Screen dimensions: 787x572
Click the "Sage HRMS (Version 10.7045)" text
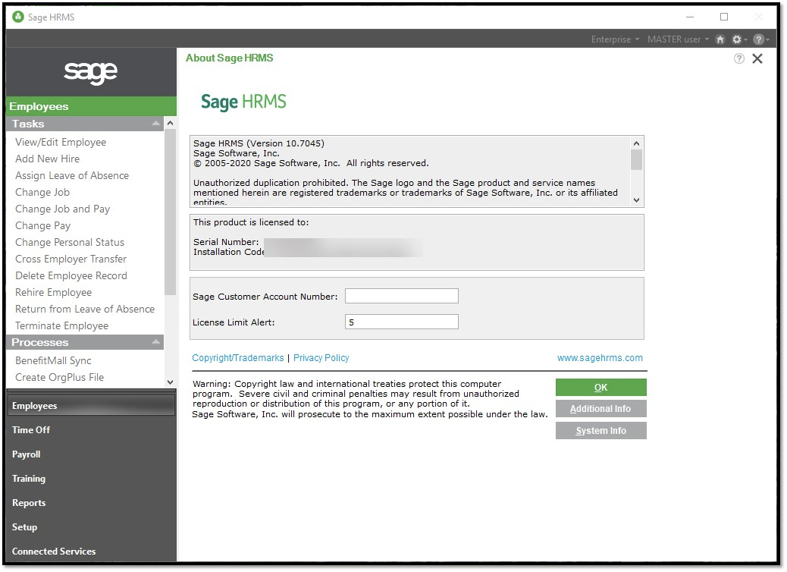259,143
